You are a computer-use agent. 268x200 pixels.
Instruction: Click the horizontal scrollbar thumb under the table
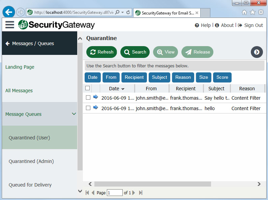[153, 184]
